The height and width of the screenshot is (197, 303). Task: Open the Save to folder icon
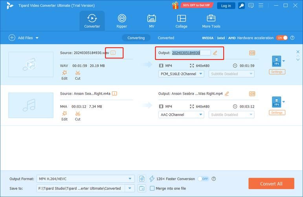click(141, 188)
